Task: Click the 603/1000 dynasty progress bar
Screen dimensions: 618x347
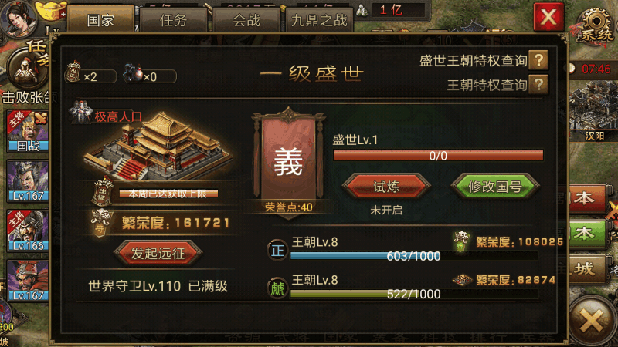Action: [x=413, y=256]
